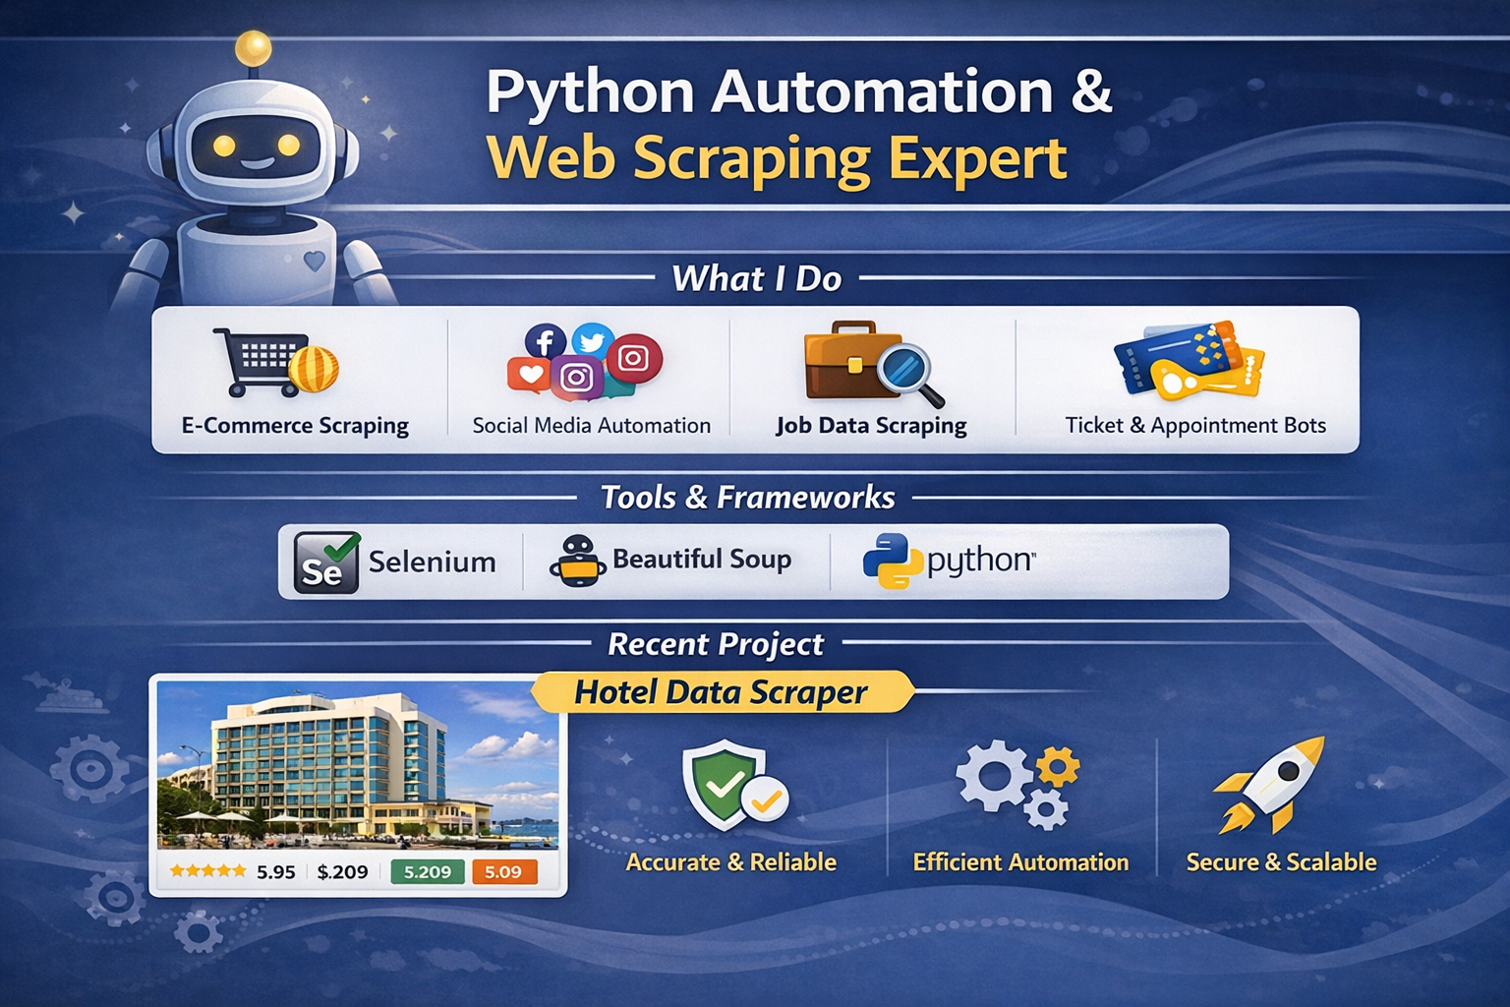1510x1007 pixels.
Task: Open the hotel building photo
Action: [358, 764]
